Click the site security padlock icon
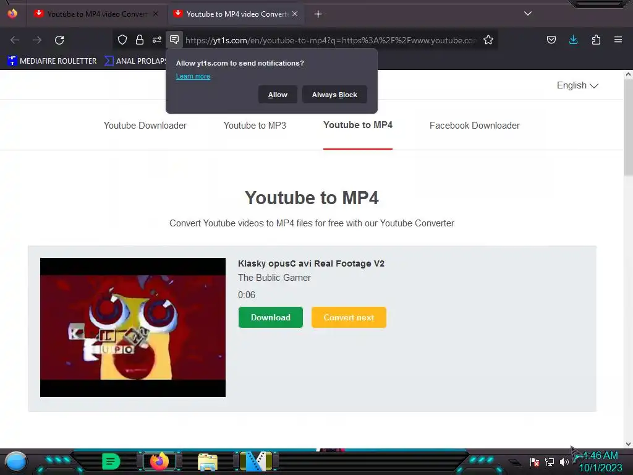633x475 pixels. [x=140, y=40]
